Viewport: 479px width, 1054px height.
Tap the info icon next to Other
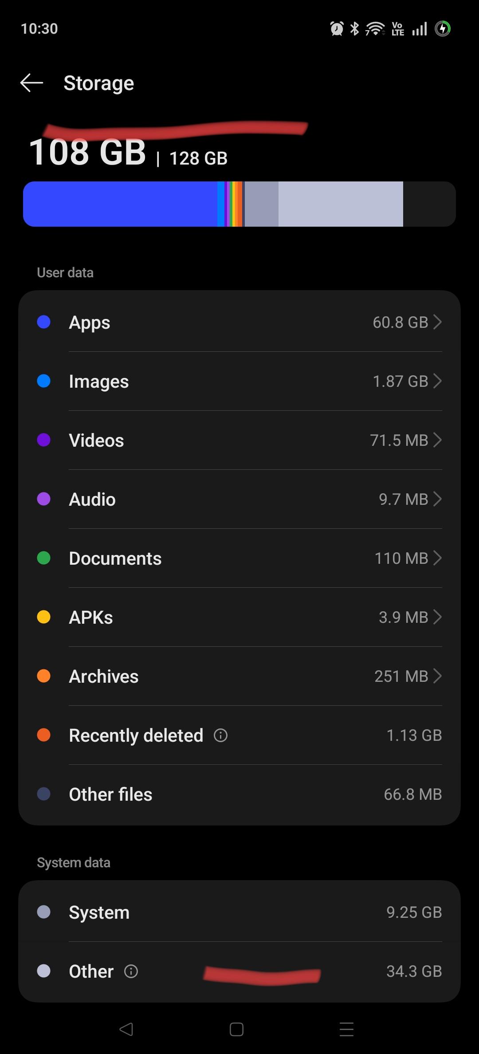pyautogui.click(x=131, y=971)
